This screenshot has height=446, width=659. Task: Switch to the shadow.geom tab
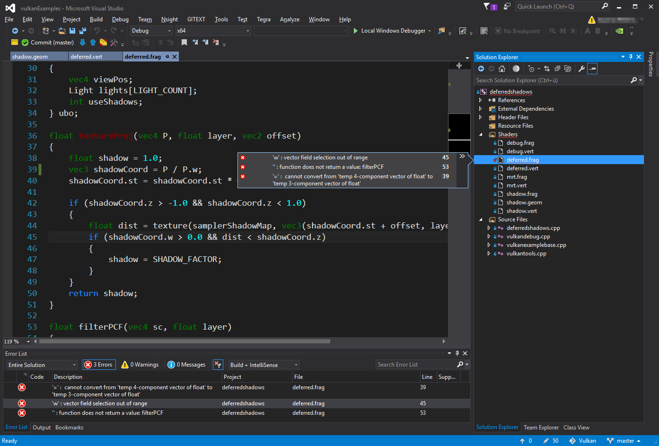[39, 56]
